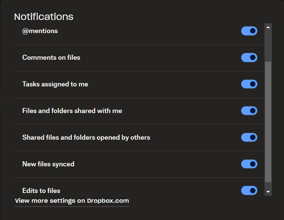
Task: Open View more settings on Dropbox.com
Action: tap(72, 201)
